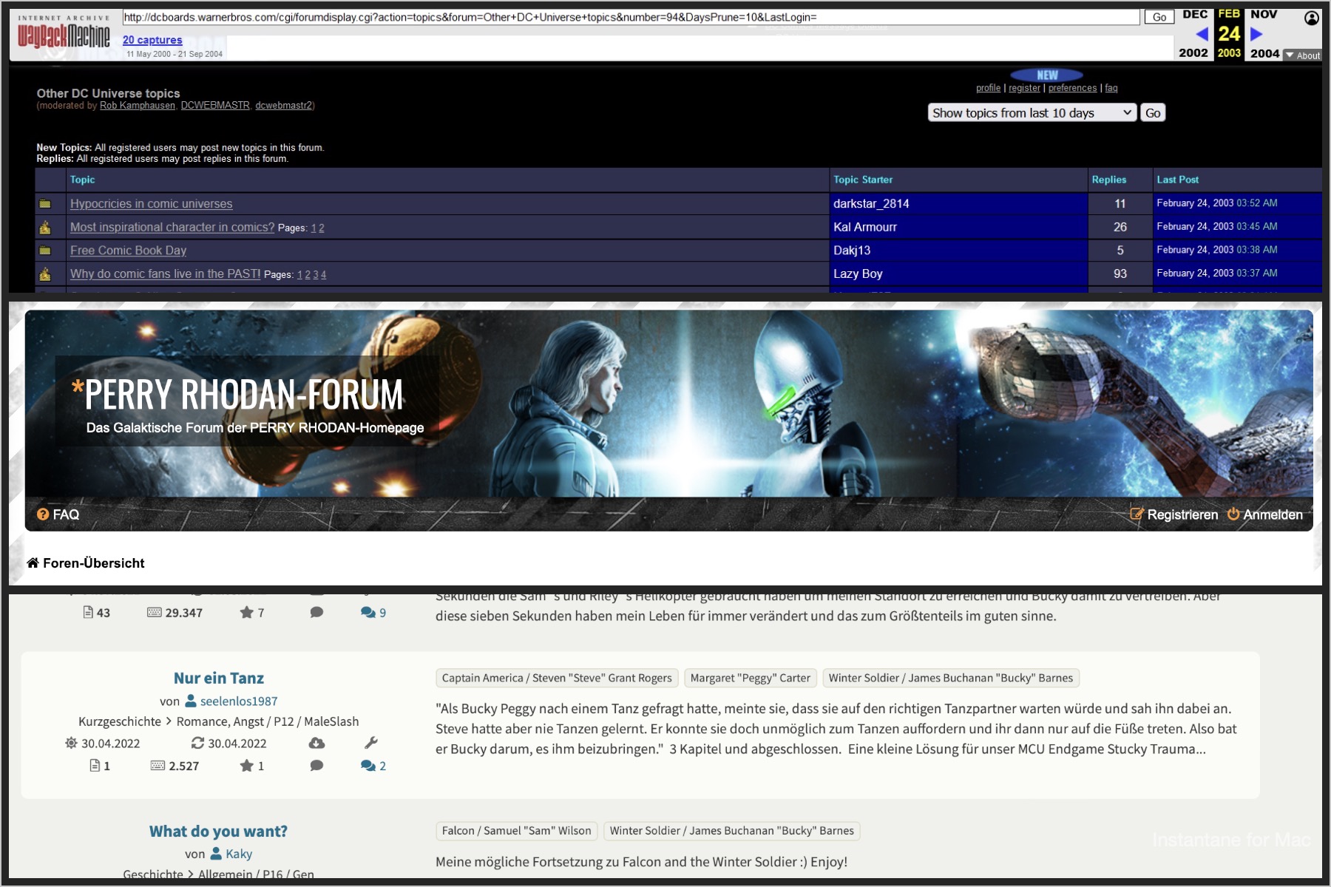1331x887 pixels.
Task: Open the Show topics from last 10 days dropdown
Action: pyautogui.click(x=1032, y=113)
